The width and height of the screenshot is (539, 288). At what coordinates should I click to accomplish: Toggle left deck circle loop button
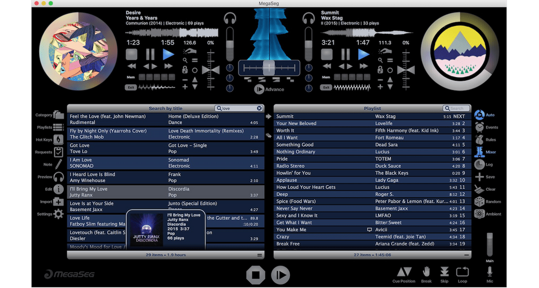tap(195, 70)
